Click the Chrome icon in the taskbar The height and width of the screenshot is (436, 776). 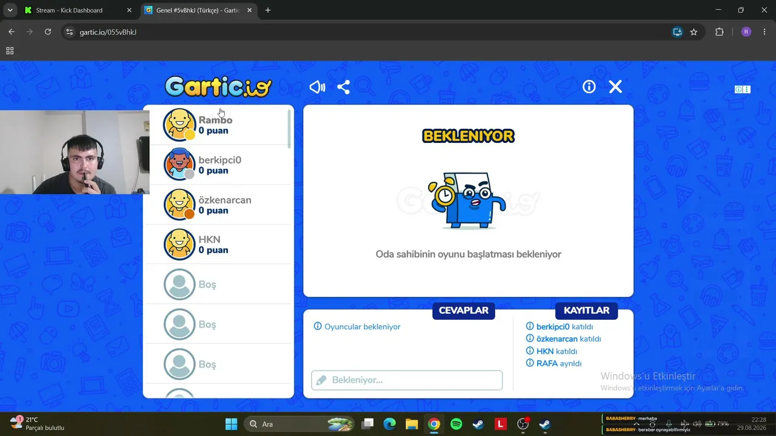434,424
